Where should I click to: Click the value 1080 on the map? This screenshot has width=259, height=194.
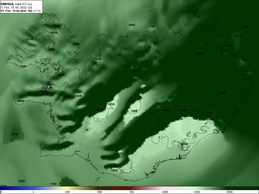click(179, 119)
